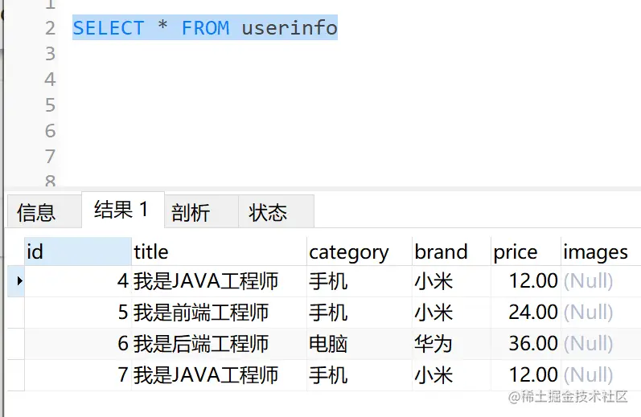641x417 pixels.
Task: Open the 信息 tab
Action: coord(44,211)
